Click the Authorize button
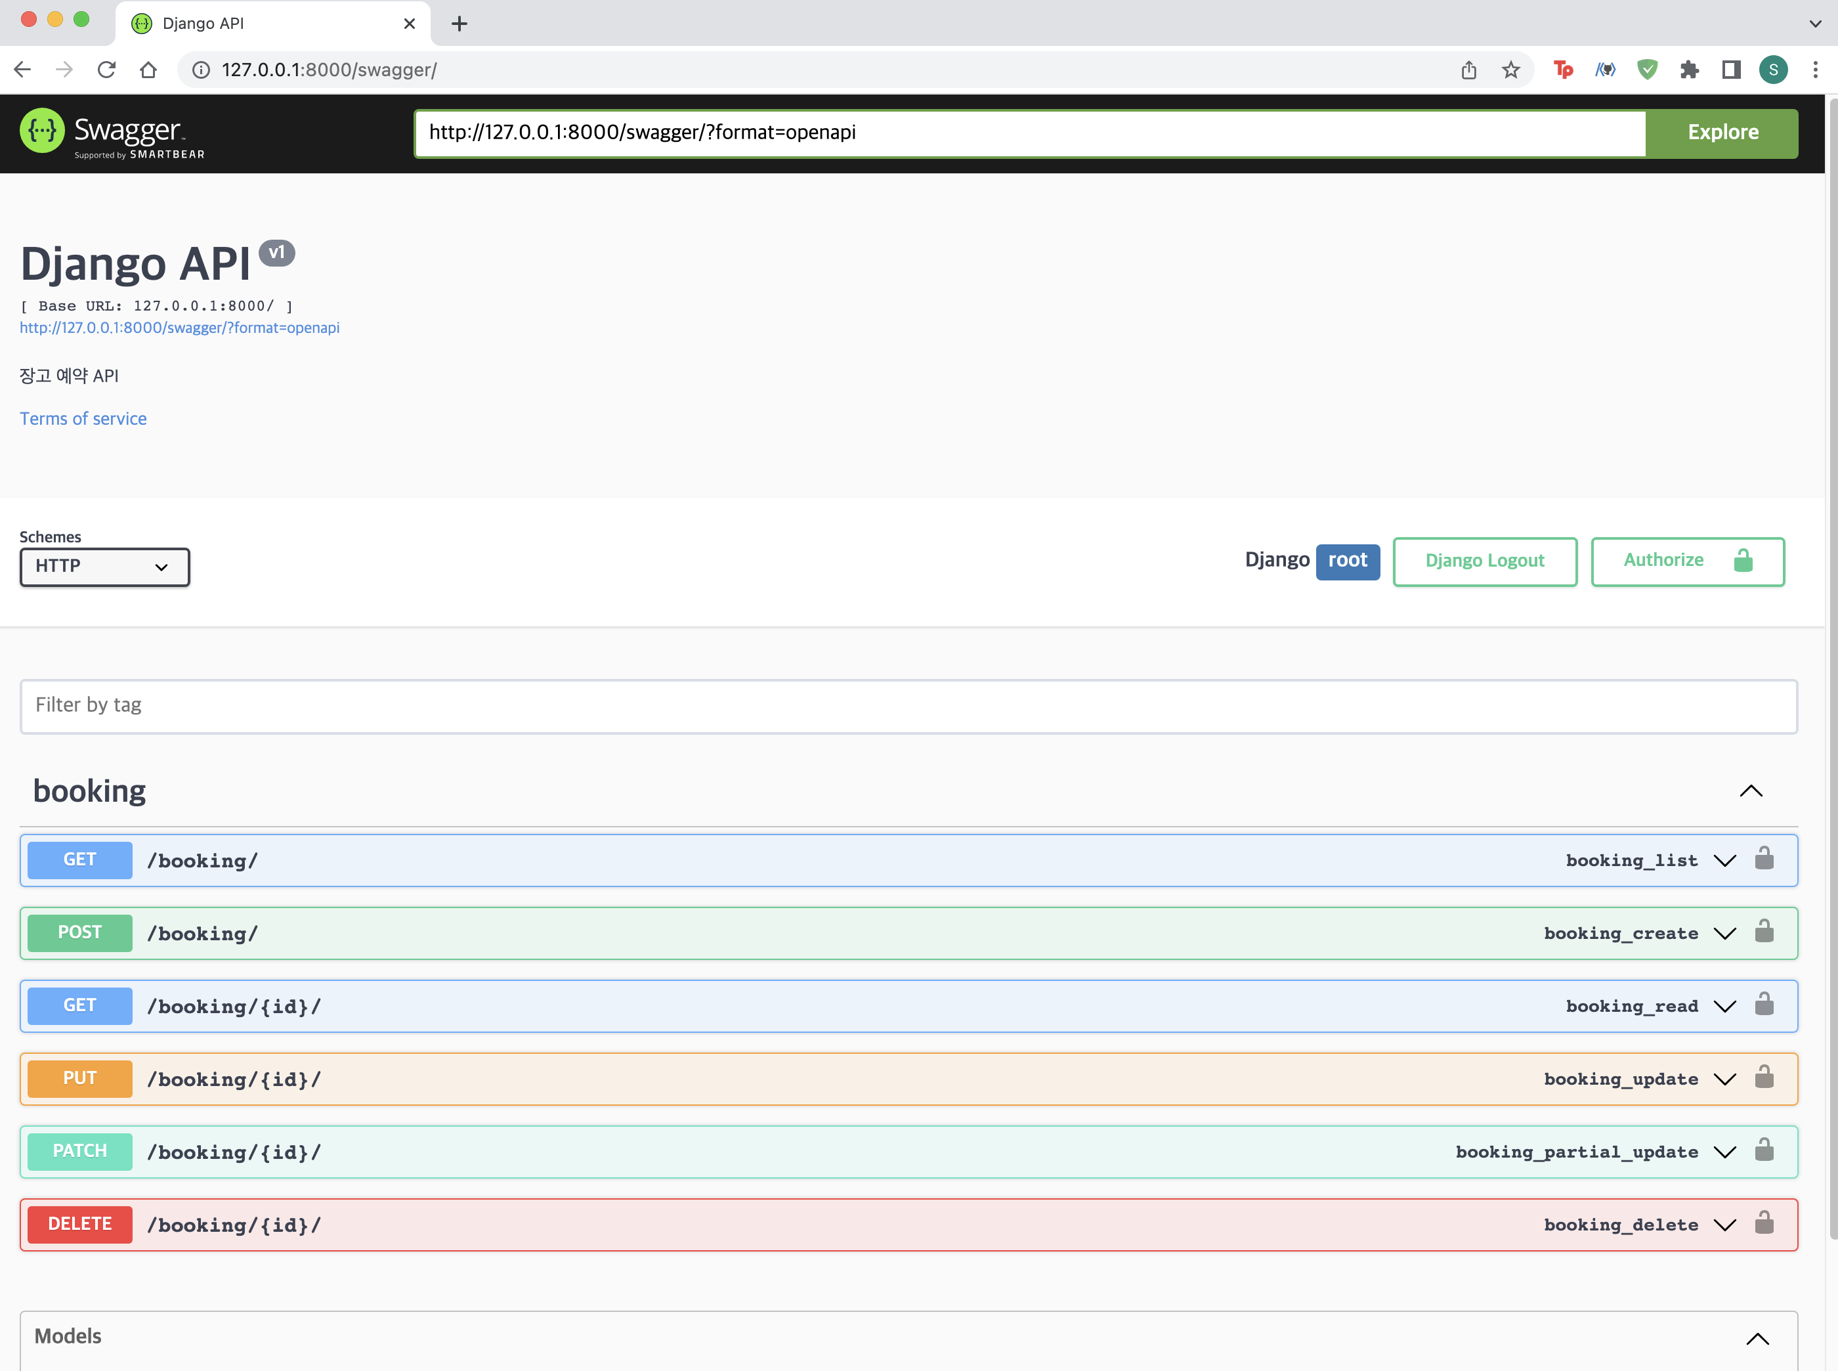Screen dimensions: 1838x1371 coord(1687,561)
